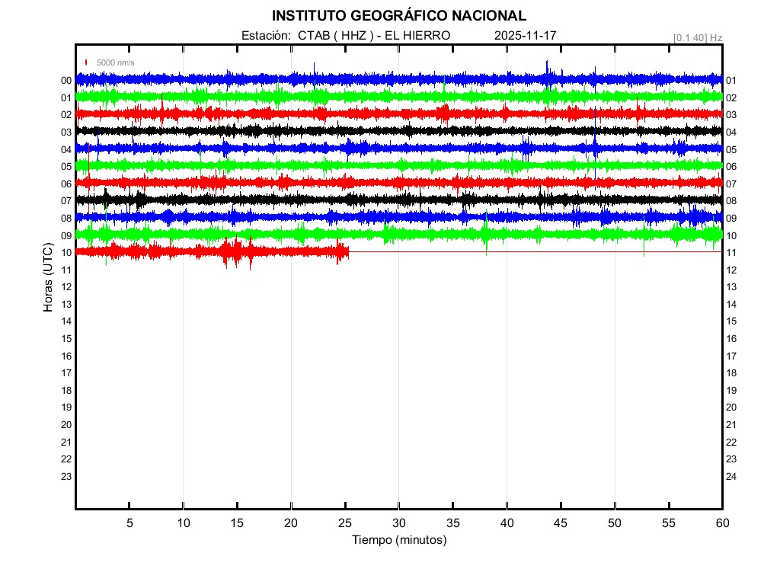780x585 pixels.
Task: Select the 5000 nm/s scale text
Action: coord(115,62)
